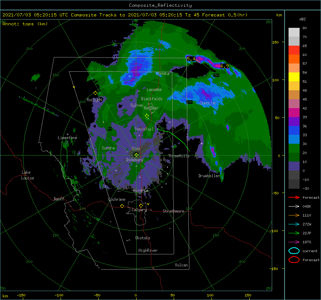Click the yellow diamond marker near RockyMH
The image size is (321, 300).
pos(95,93)
